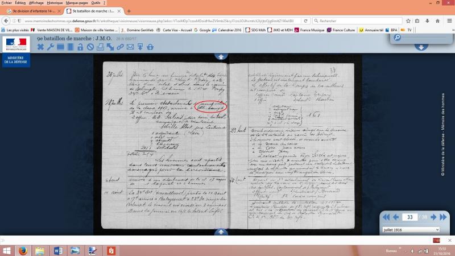Jump to last page with double right arrow
The width and height of the screenshot is (455, 256).
(443, 217)
